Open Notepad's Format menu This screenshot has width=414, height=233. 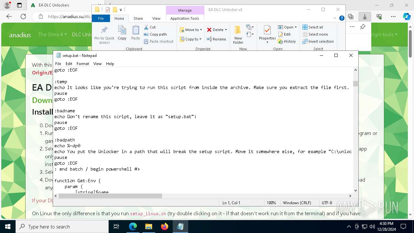point(83,64)
